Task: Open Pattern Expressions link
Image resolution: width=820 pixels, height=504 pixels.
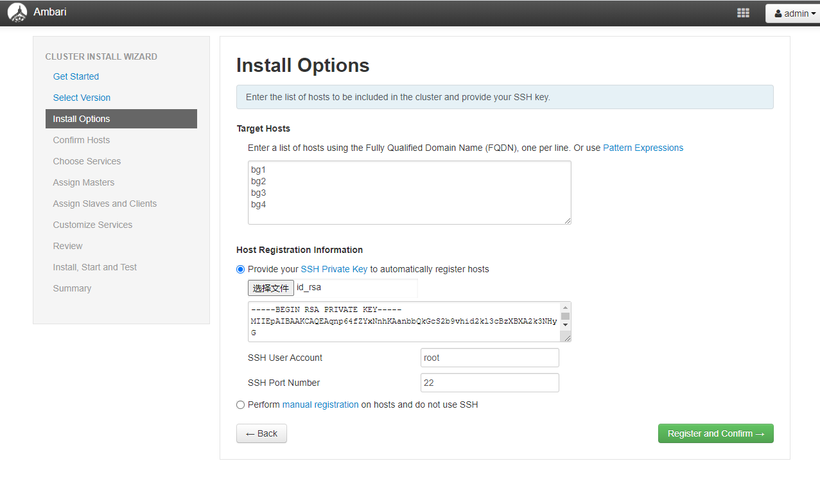Action: pos(643,148)
